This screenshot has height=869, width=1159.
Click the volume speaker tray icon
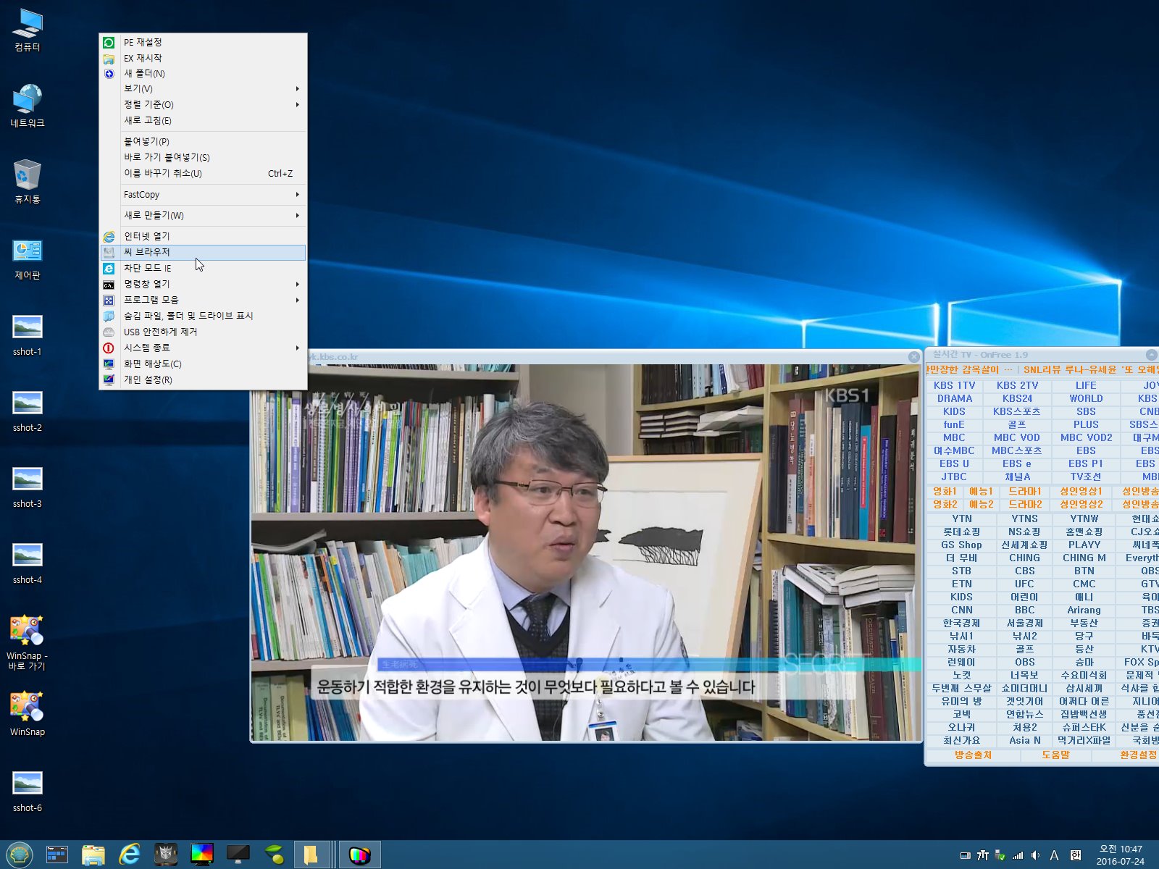pos(1035,855)
